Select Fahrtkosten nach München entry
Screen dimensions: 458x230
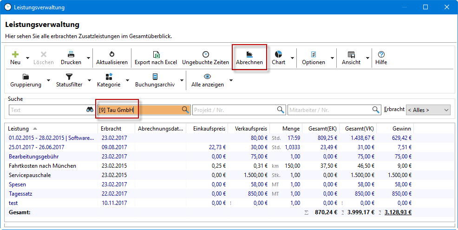42,166
